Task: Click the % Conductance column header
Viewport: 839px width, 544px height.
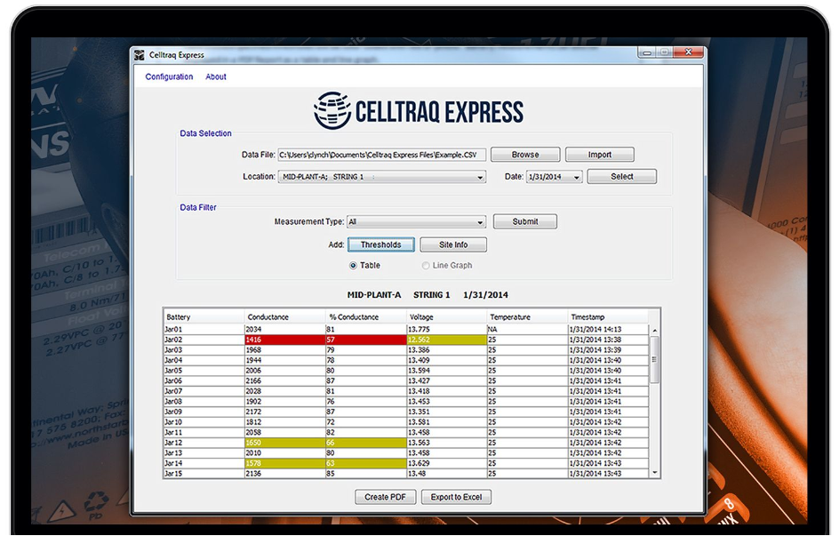Action: pos(366,316)
